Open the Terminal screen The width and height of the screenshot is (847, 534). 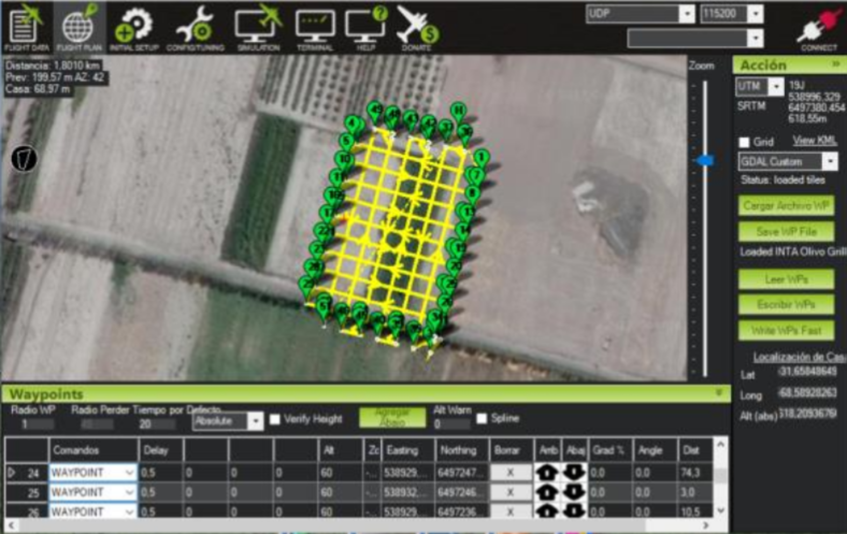pyautogui.click(x=315, y=28)
